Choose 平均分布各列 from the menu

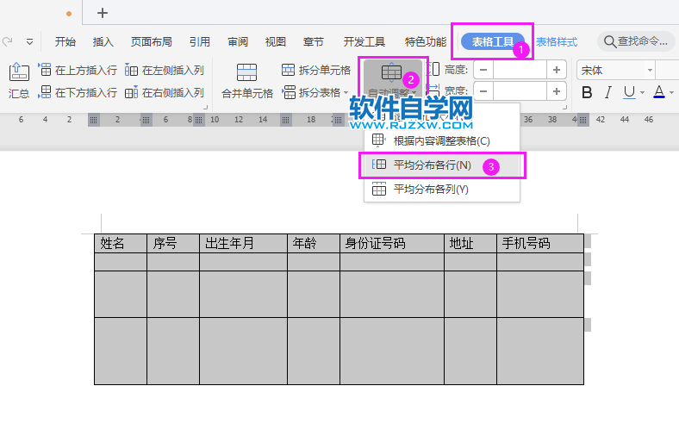point(431,190)
